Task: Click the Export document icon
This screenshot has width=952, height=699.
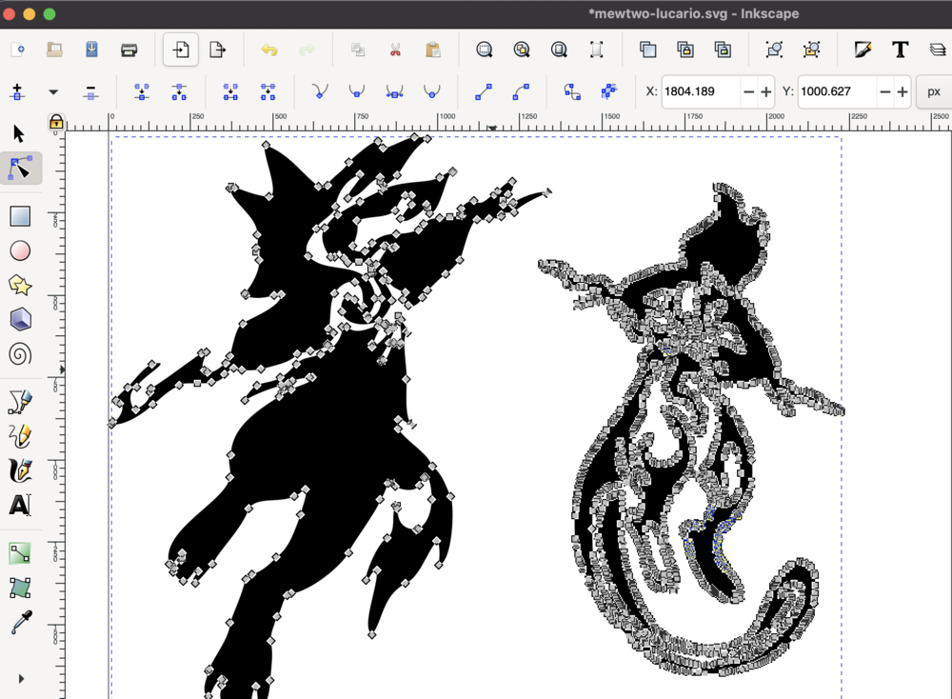Action: (217, 50)
